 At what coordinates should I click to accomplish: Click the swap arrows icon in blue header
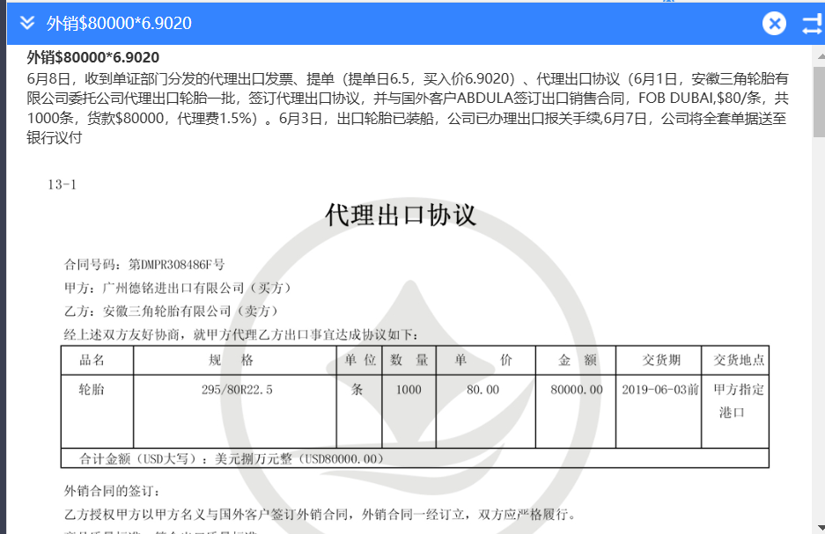(813, 24)
